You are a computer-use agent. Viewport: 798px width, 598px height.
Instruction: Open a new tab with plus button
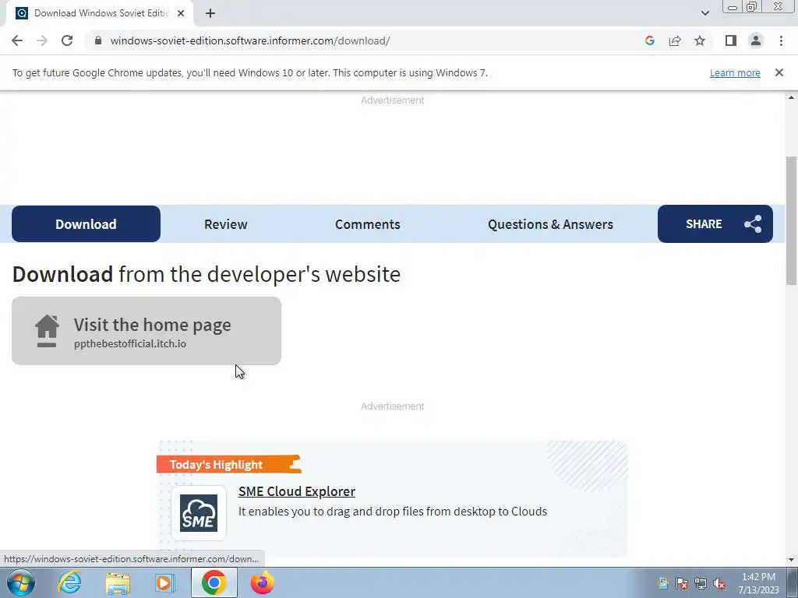click(x=210, y=13)
